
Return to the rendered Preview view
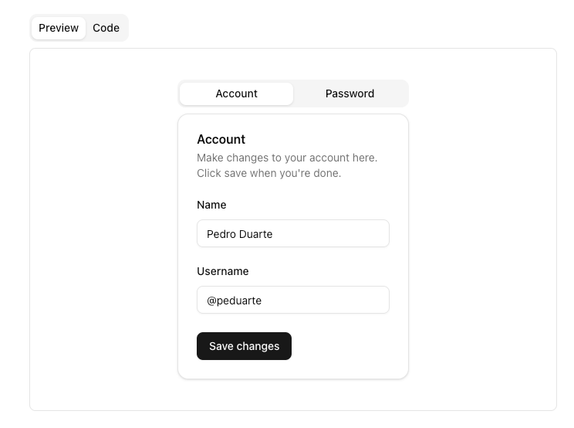point(59,28)
